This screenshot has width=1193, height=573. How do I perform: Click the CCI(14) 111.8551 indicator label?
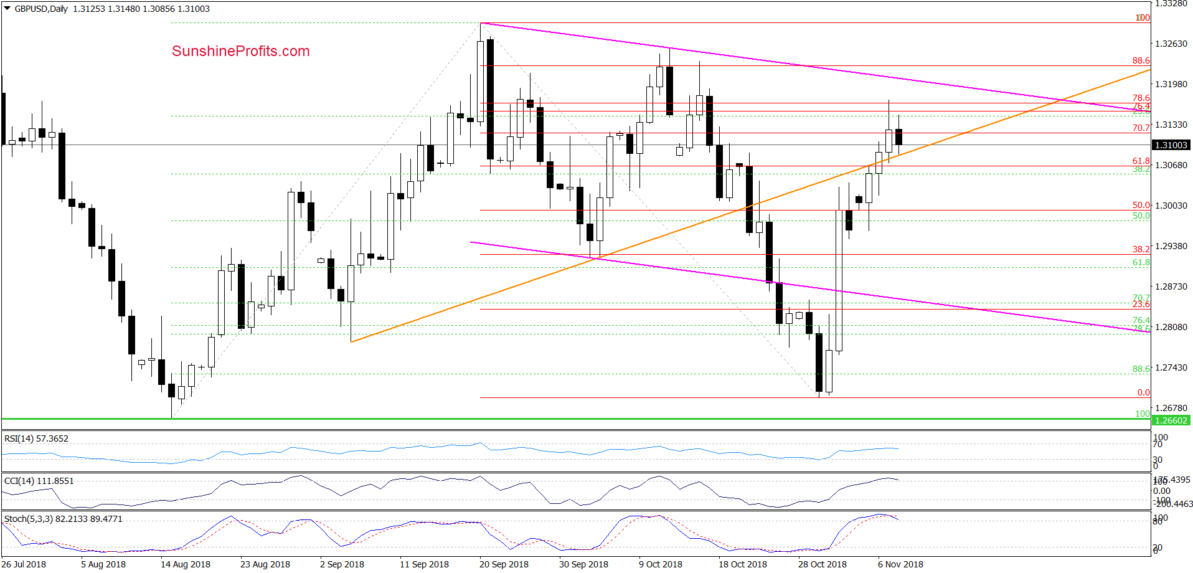[x=39, y=481]
